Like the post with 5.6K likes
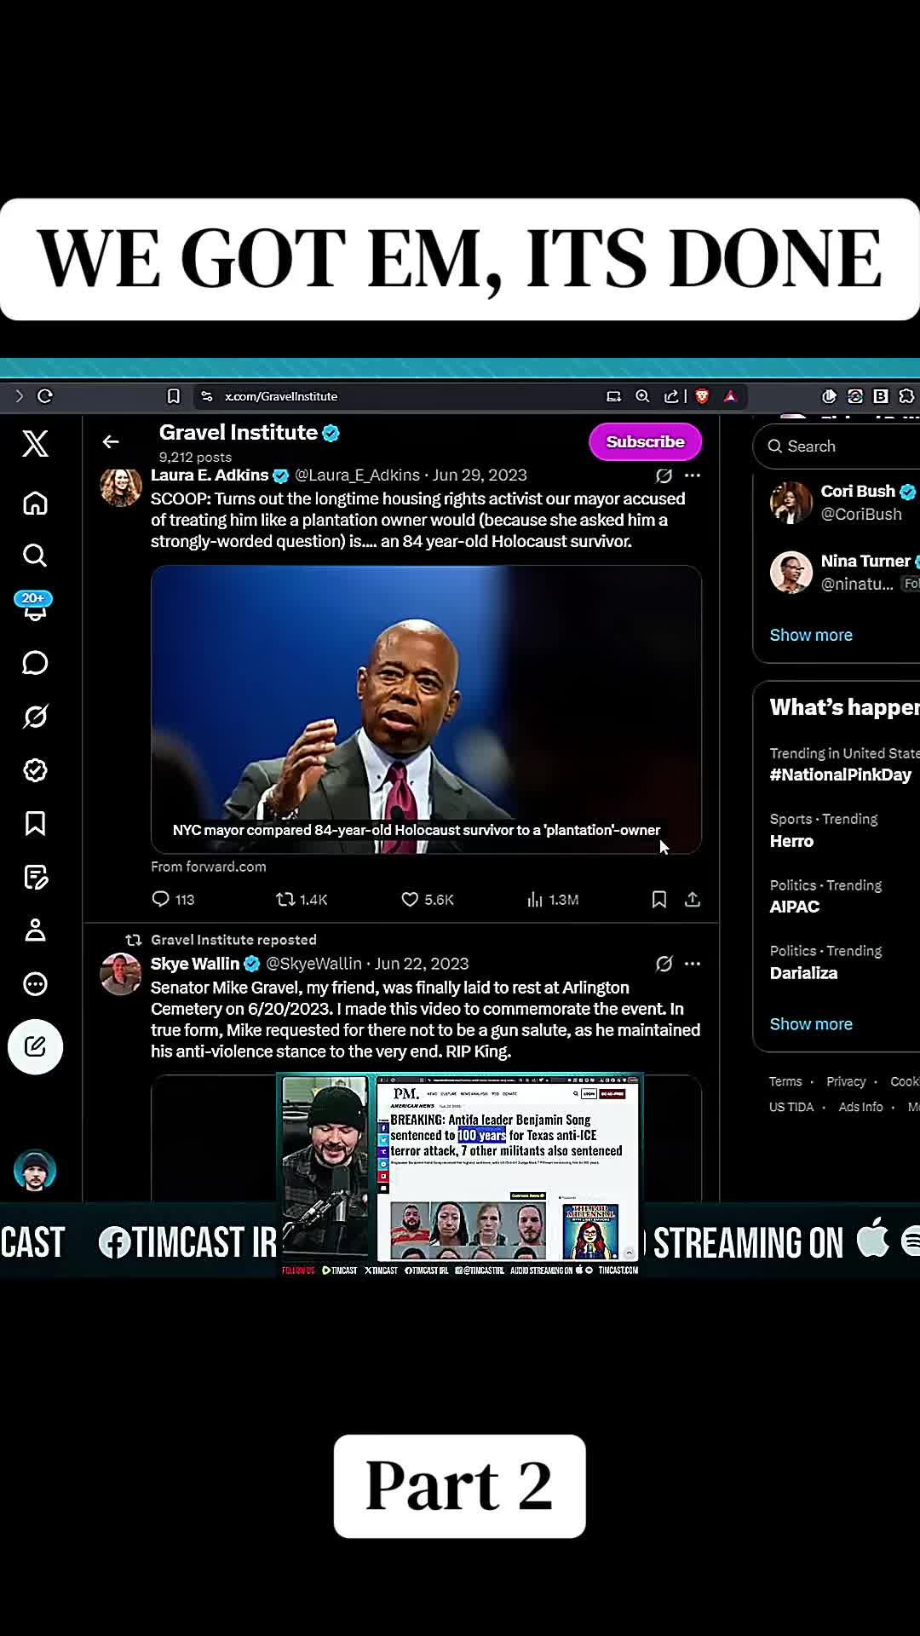 (x=427, y=900)
